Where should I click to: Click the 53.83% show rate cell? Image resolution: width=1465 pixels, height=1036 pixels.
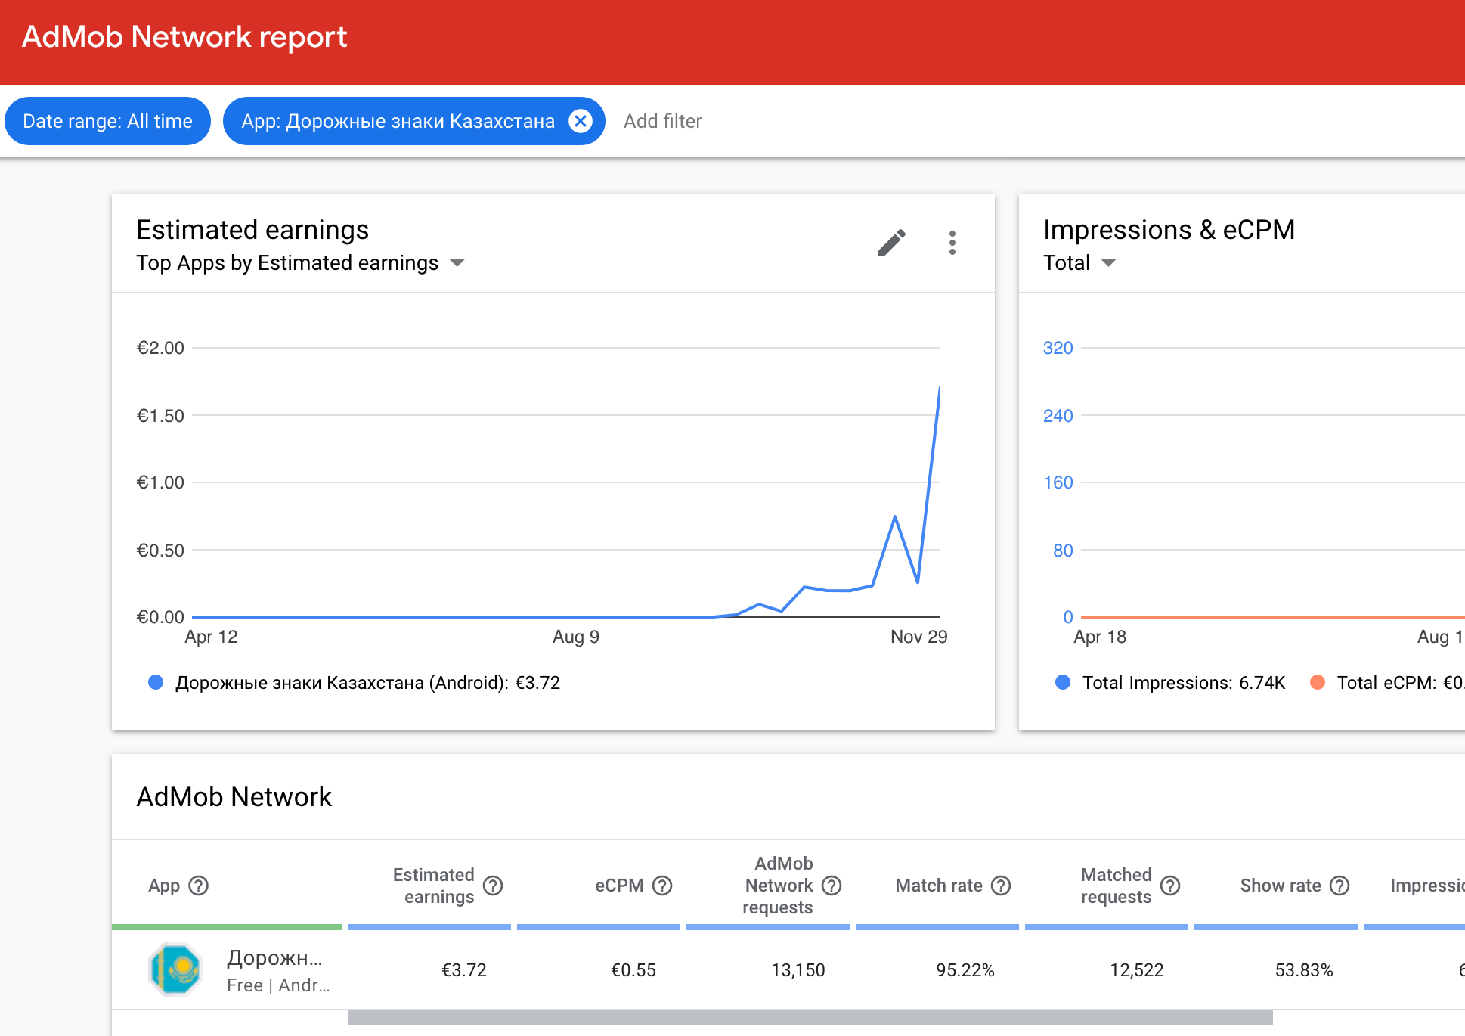tap(1304, 970)
